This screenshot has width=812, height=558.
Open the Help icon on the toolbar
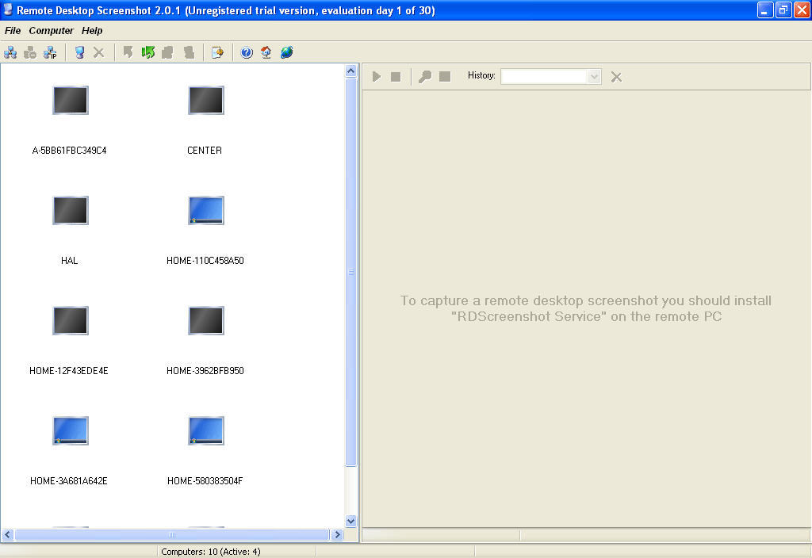tap(246, 52)
